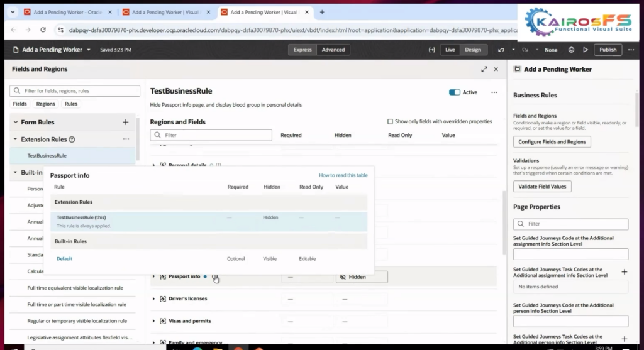Expand Fields and Regions panel fullscreen
This screenshot has width=644, height=350.
[x=484, y=69]
